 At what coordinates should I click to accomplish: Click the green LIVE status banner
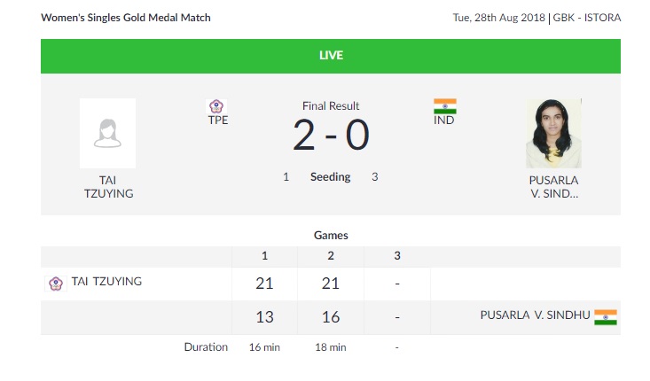point(331,57)
